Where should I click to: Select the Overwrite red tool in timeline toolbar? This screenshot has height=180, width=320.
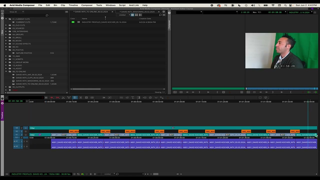57,97
